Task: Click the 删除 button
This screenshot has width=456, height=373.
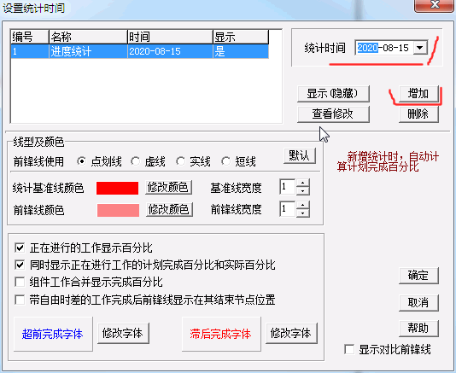Action: 418,114
